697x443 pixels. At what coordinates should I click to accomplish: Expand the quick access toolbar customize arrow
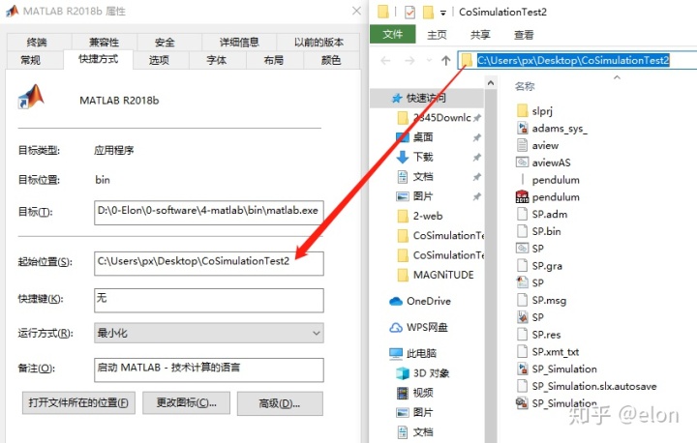pyautogui.click(x=443, y=12)
